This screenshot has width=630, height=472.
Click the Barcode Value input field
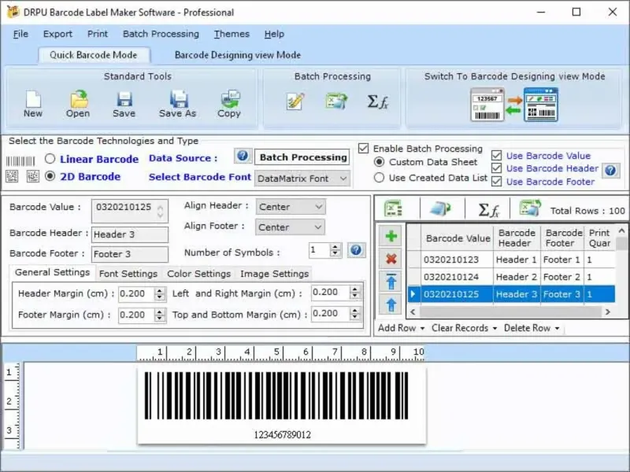point(129,211)
